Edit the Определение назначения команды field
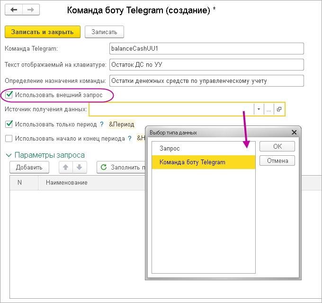Screen dimensions: 322x303 pos(206,80)
